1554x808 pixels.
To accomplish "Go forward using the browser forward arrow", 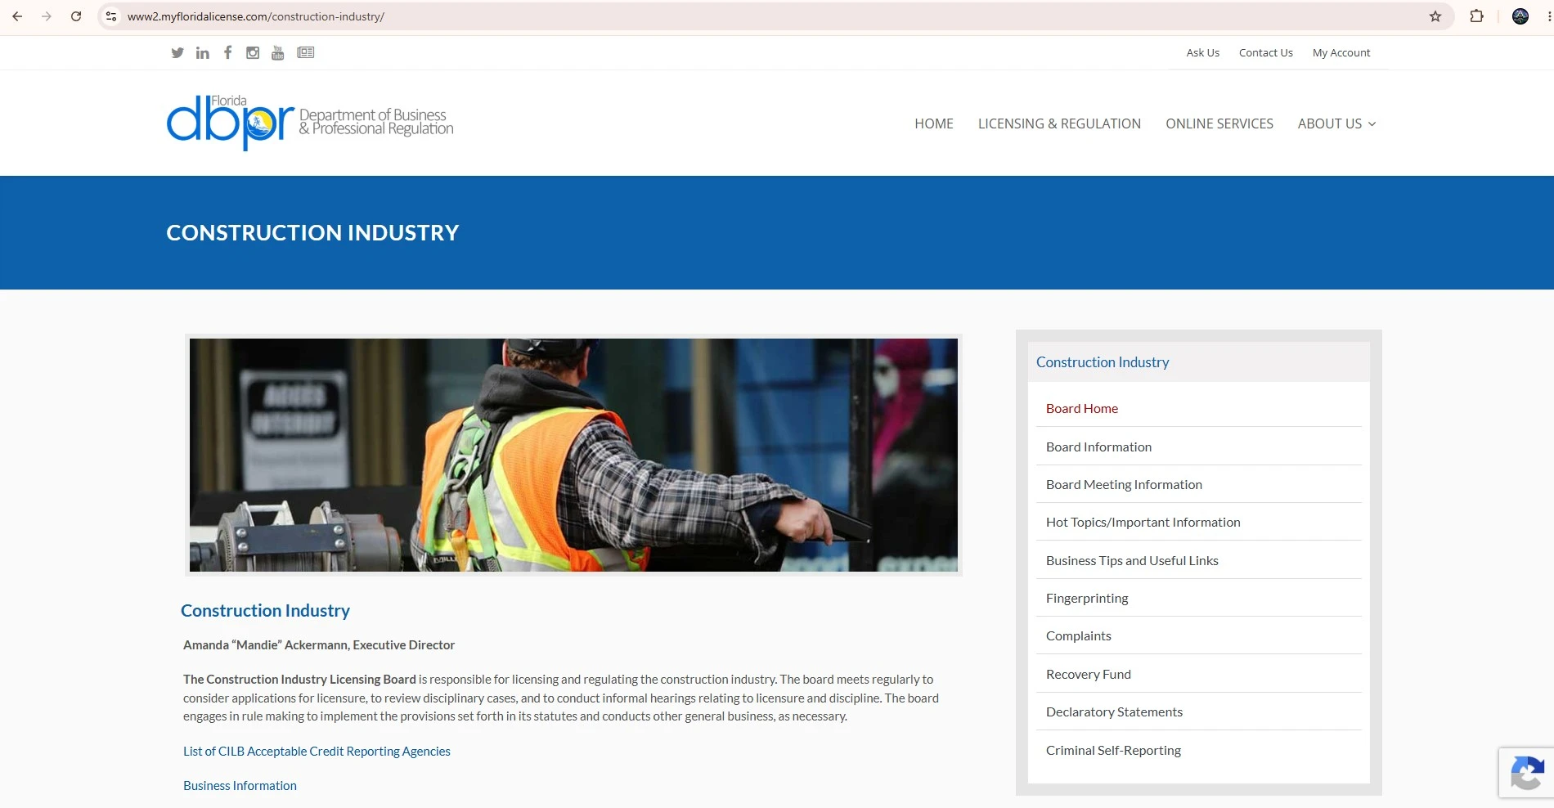I will [x=47, y=16].
